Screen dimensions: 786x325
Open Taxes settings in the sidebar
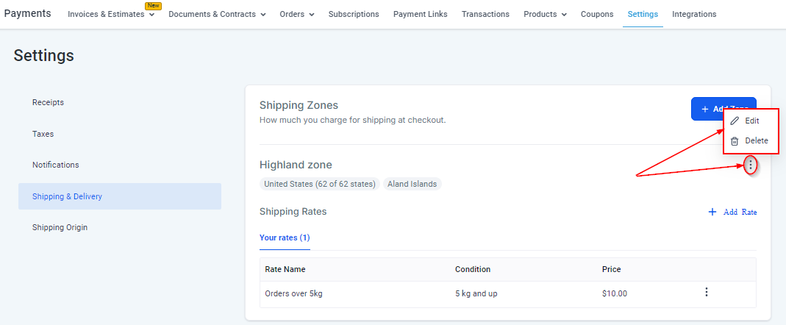(x=43, y=134)
